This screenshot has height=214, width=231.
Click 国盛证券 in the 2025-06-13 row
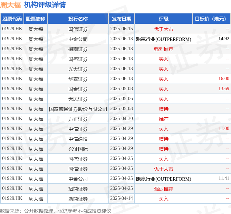[78, 59]
